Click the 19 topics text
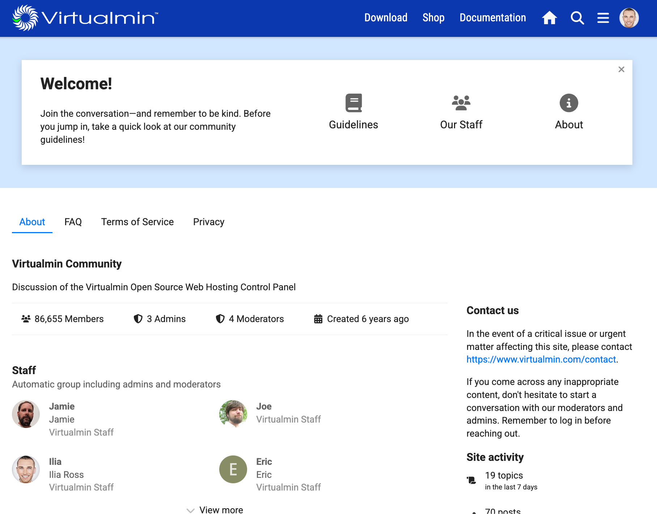Image resolution: width=657 pixels, height=514 pixels. tap(504, 475)
